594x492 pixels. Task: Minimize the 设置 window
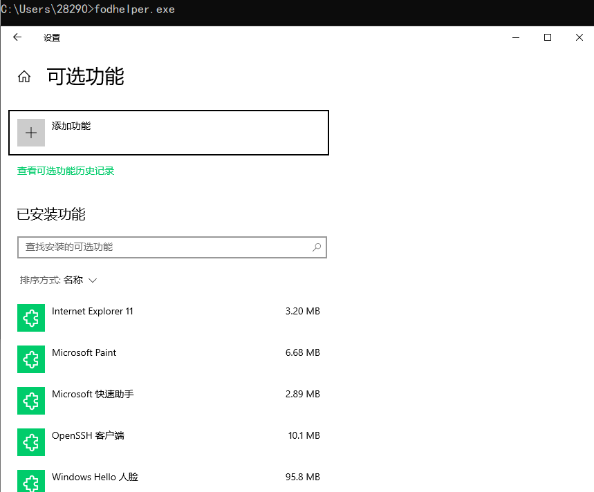(516, 38)
